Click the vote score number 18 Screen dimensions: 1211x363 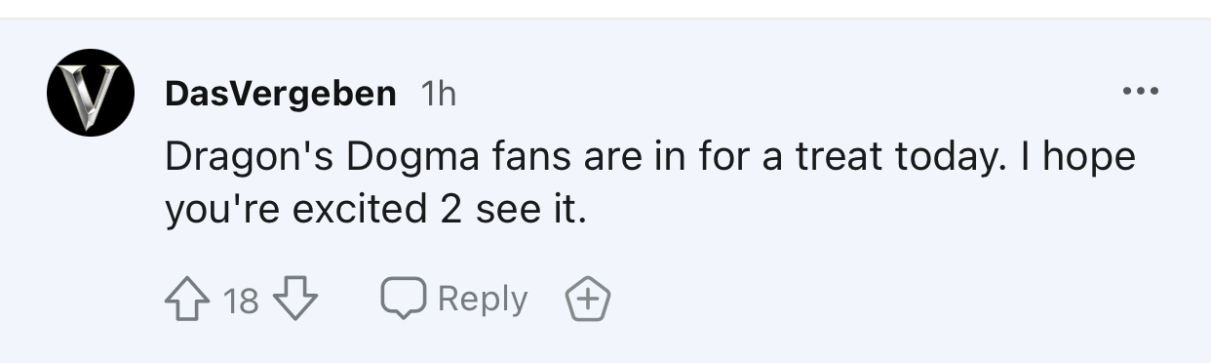[x=241, y=301]
